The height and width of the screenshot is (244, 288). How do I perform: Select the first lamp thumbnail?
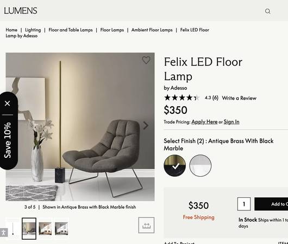pos(12,229)
